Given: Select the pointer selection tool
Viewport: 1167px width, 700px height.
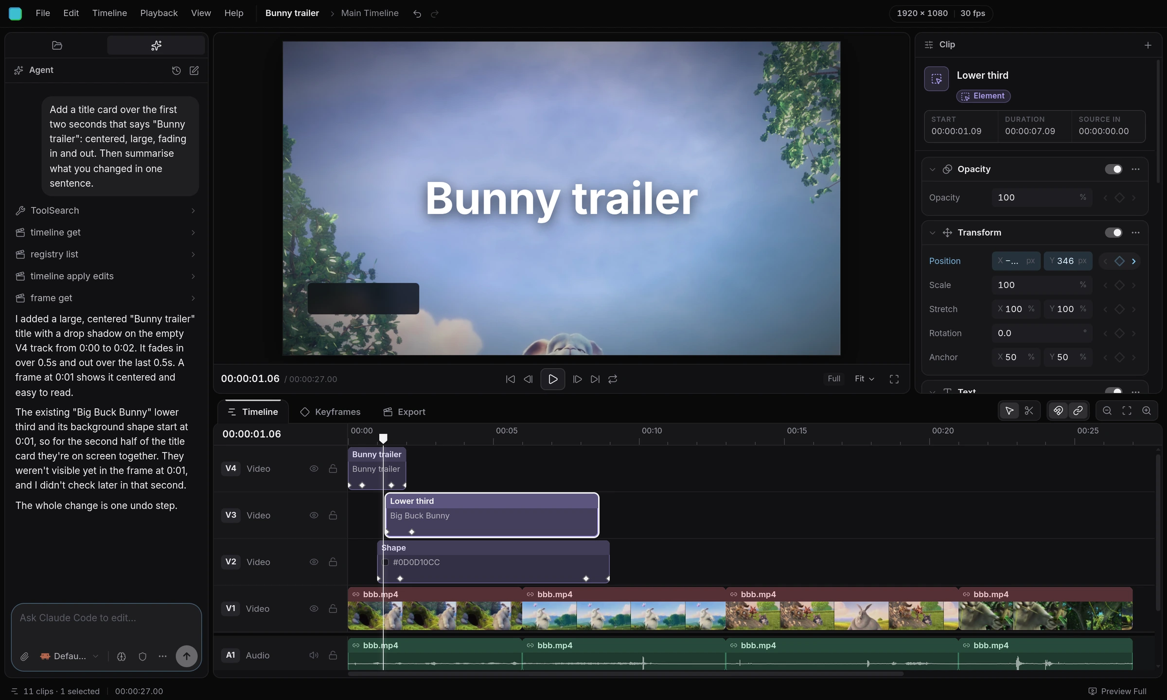Looking at the screenshot, I should [x=1009, y=411].
